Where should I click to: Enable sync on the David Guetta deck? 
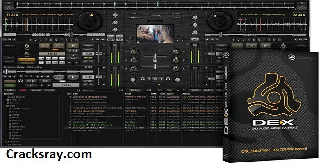pos(88,45)
